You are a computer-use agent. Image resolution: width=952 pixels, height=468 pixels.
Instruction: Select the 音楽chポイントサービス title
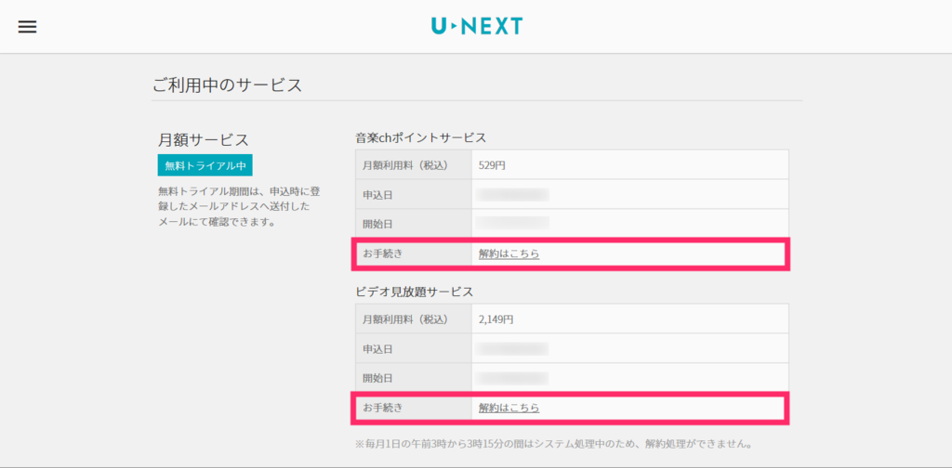coord(421,137)
